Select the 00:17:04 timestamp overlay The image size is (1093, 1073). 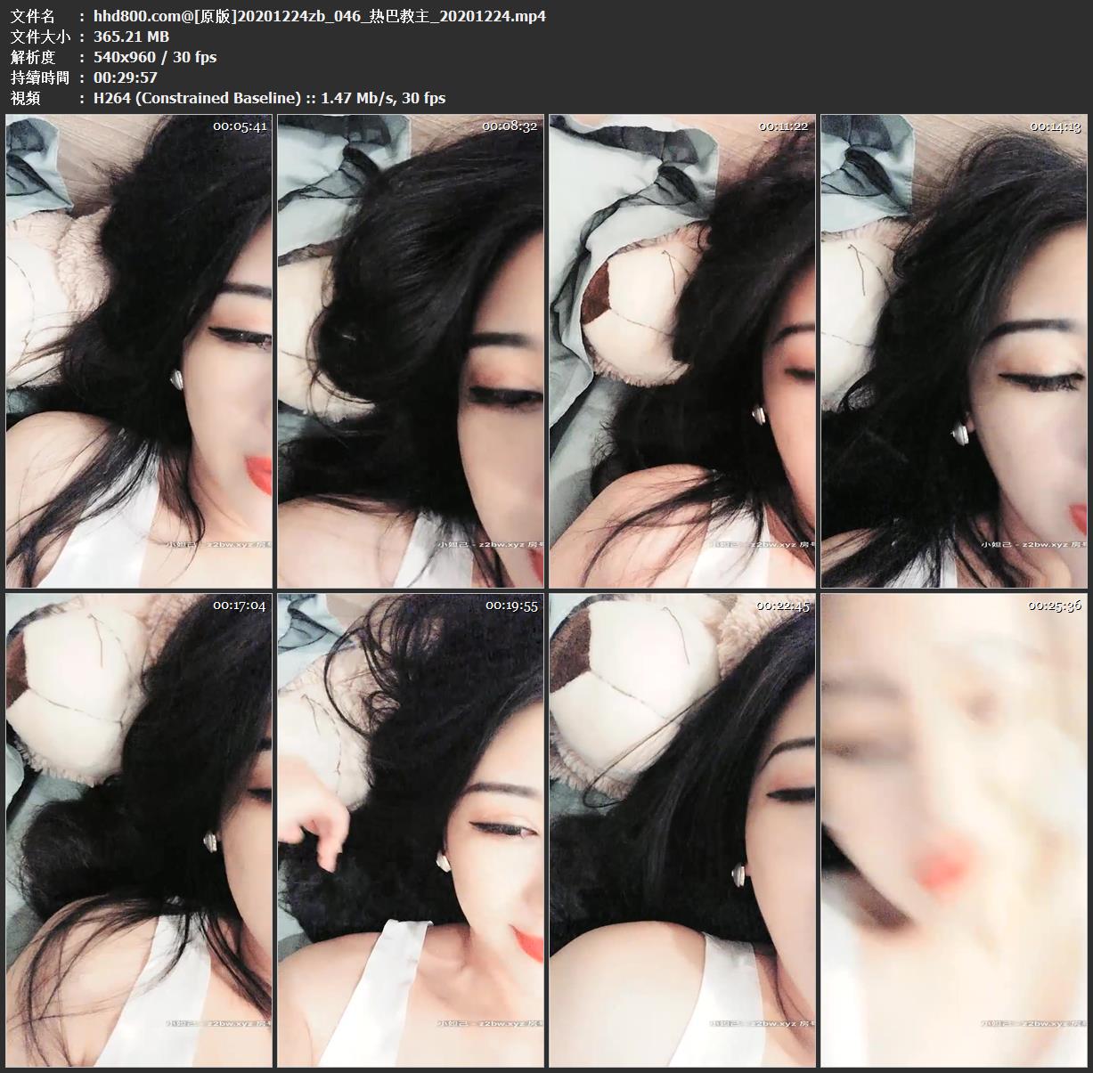click(239, 606)
